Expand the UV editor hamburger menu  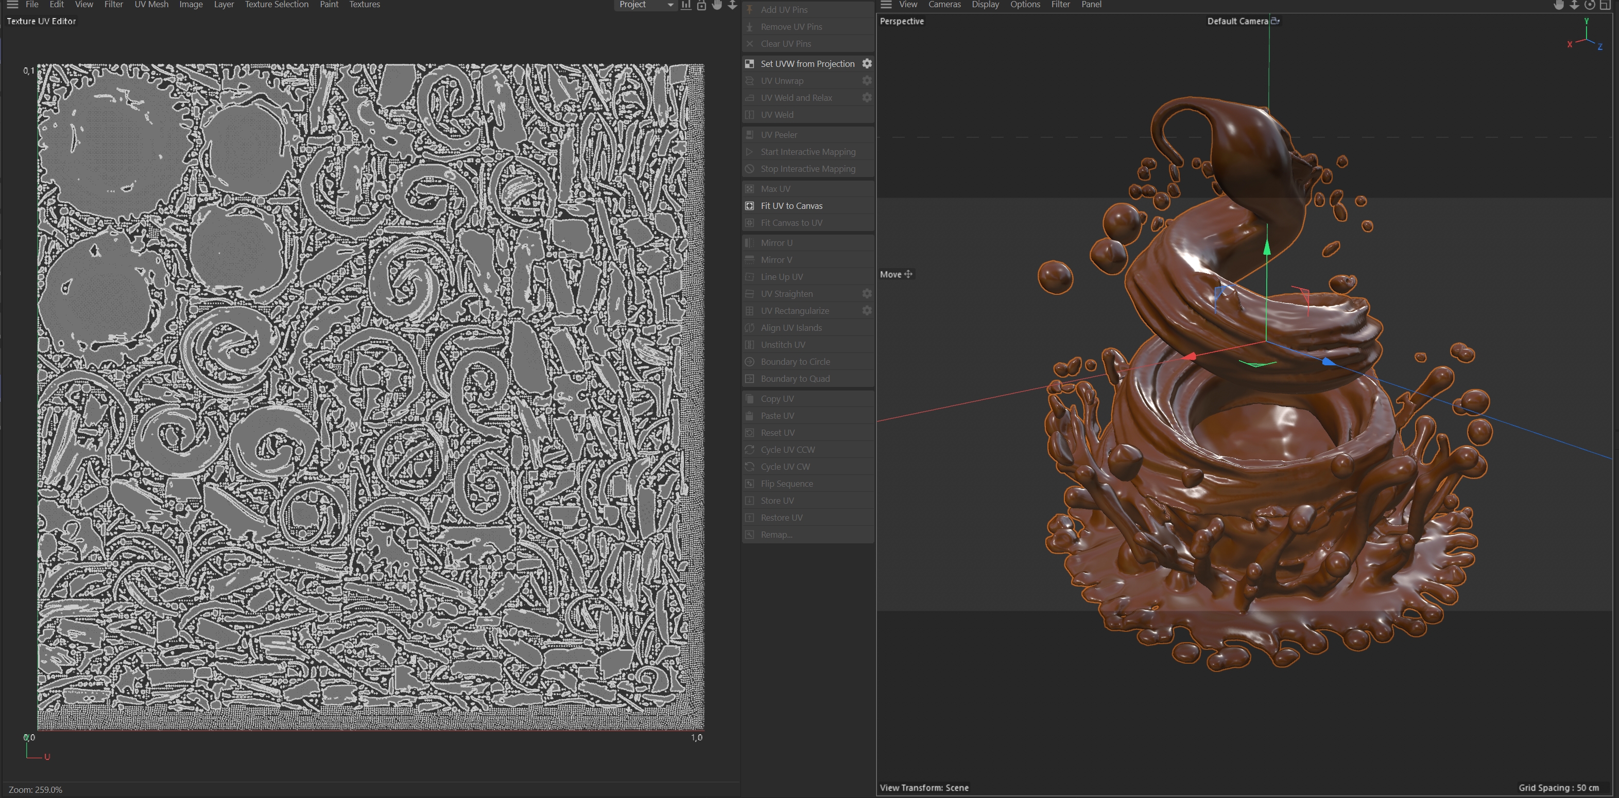pos(12,5)
